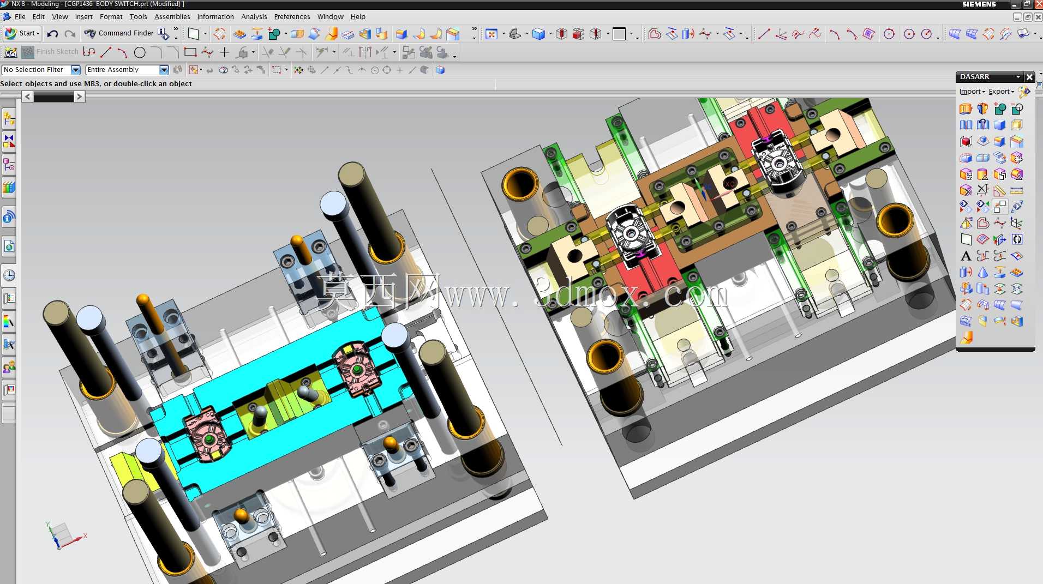Select the sketch Profile curve tool
Image resolution: width=1043 pixels, height=584 pixels.
click(89, 52)
